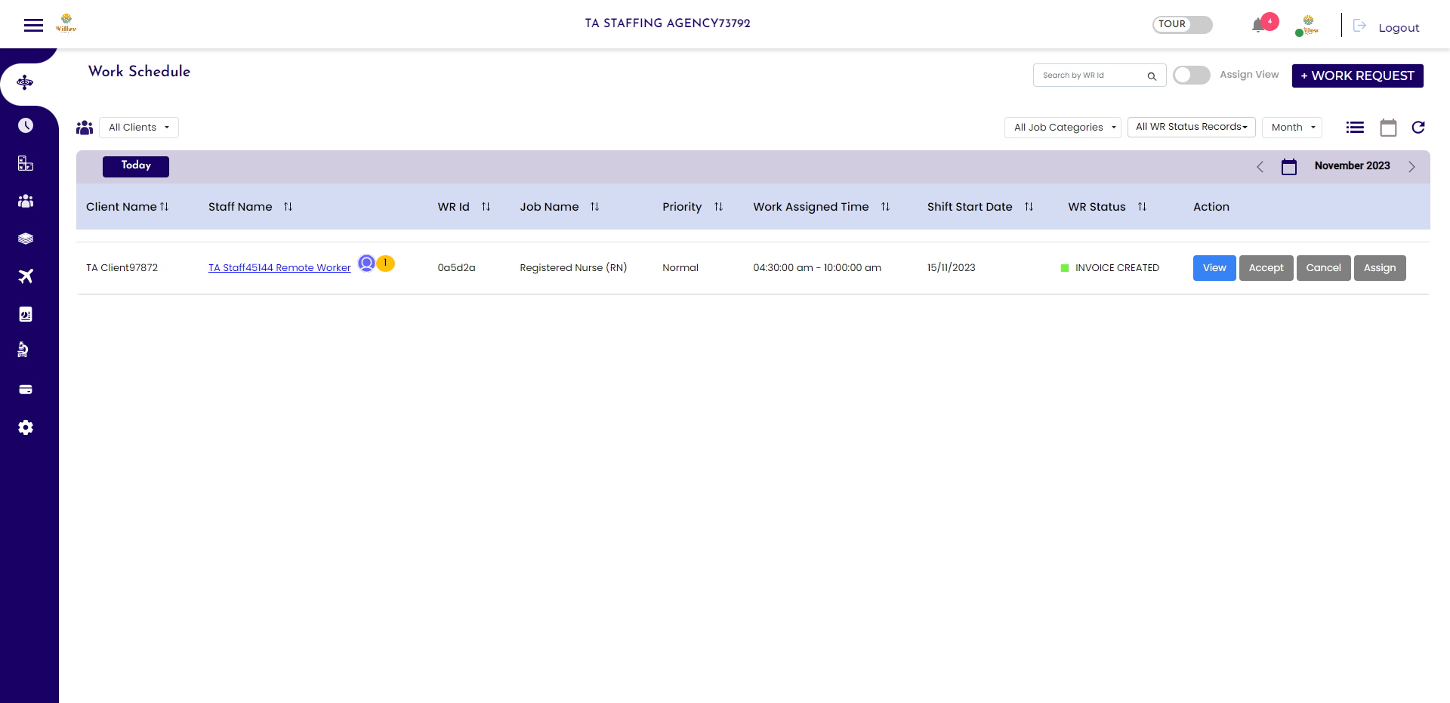Click the + WORK REQUEST button
The height and width of the screenshot is (703, 1450).
[1357, 76]
